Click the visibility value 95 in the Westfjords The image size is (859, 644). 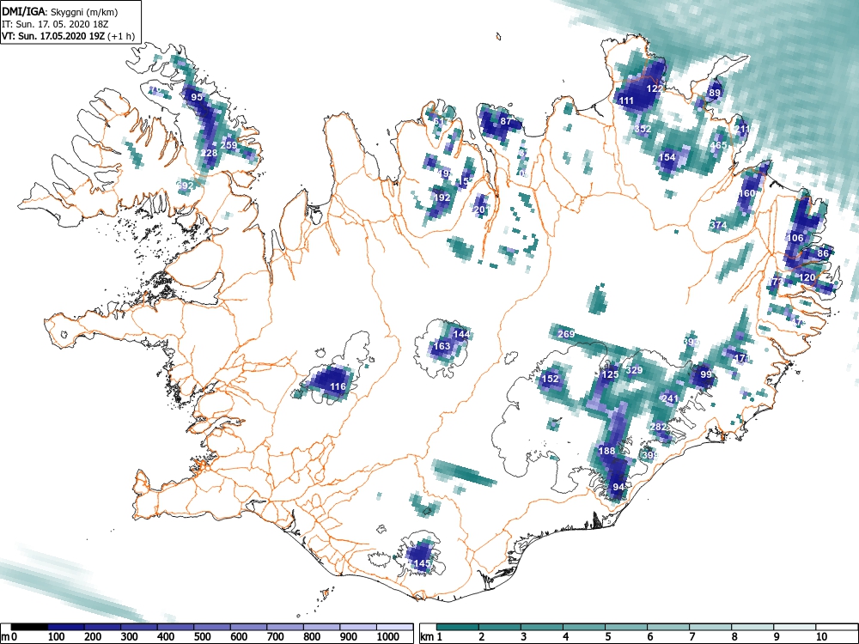point(197,97)
